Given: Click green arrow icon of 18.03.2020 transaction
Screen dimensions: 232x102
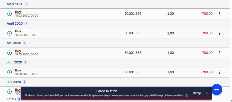Looking at the screenshot, I should (10, 14).
